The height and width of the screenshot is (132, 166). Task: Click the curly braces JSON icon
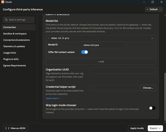click(x=7, y=128)
